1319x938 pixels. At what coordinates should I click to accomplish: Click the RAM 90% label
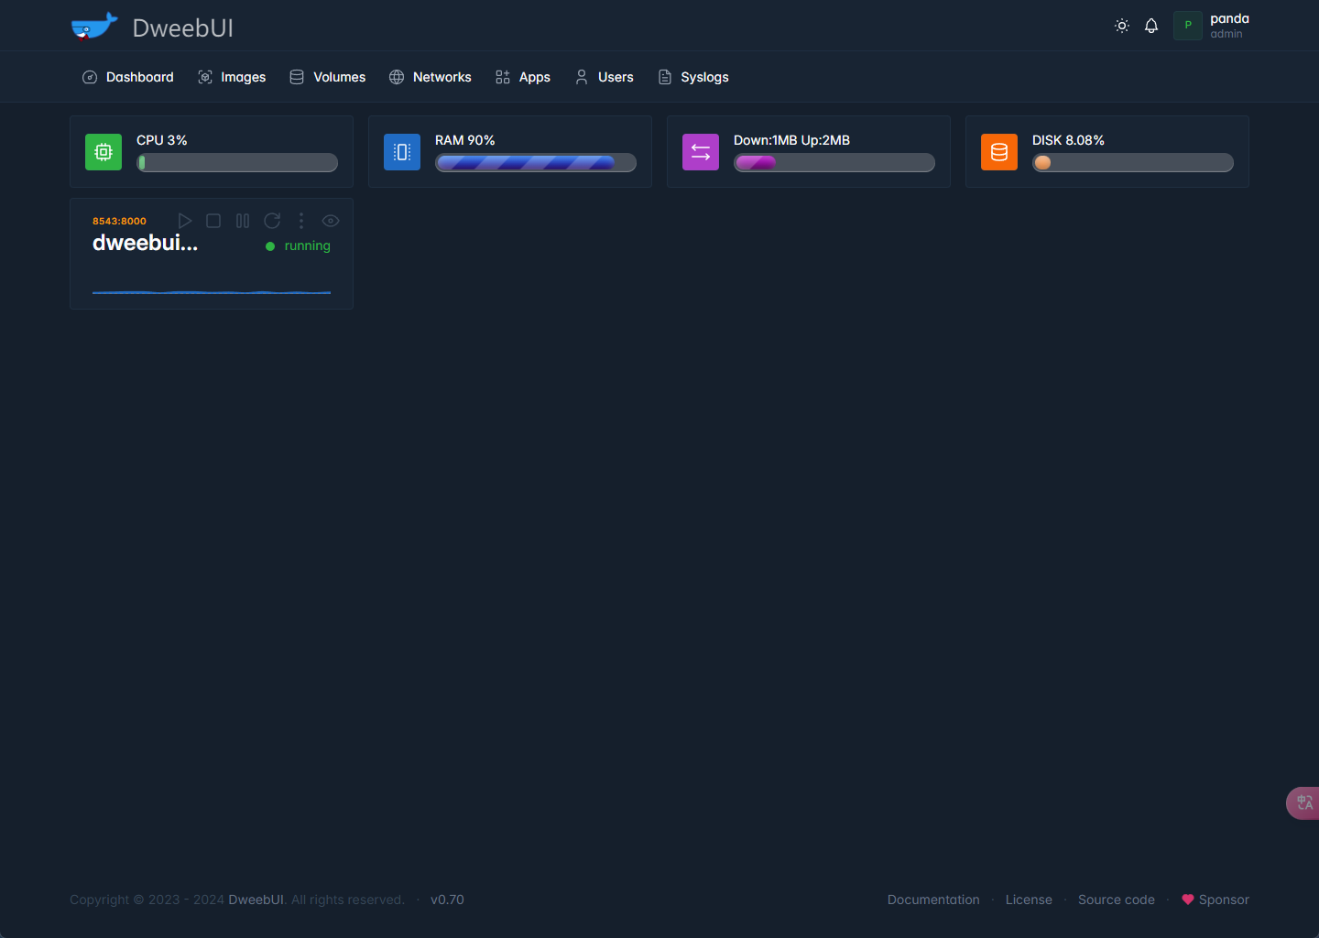[x=464, y=140]
